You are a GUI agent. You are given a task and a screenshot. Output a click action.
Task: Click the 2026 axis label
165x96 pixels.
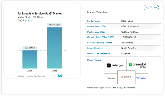pyautogui.click(x=30, y=71)
